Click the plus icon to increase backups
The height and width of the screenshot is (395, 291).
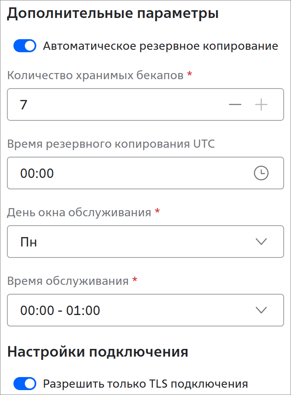coord(261,105)
